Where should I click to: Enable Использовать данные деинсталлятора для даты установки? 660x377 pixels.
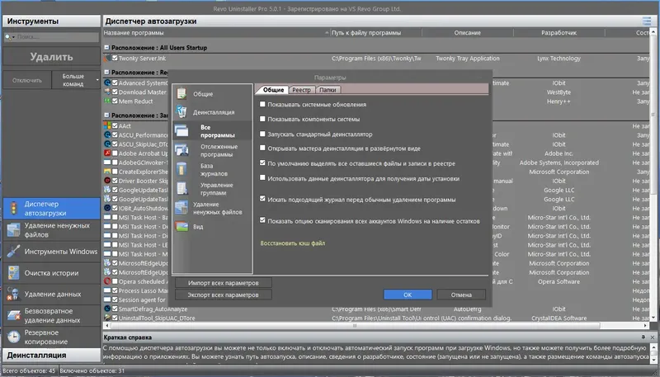(x=262, y=178)
